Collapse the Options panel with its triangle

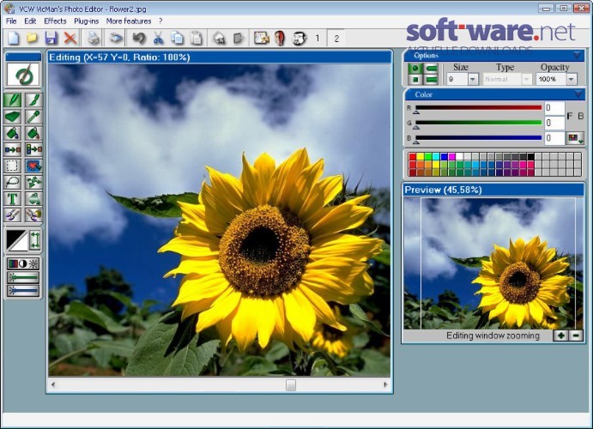click(x=577, y=56)
